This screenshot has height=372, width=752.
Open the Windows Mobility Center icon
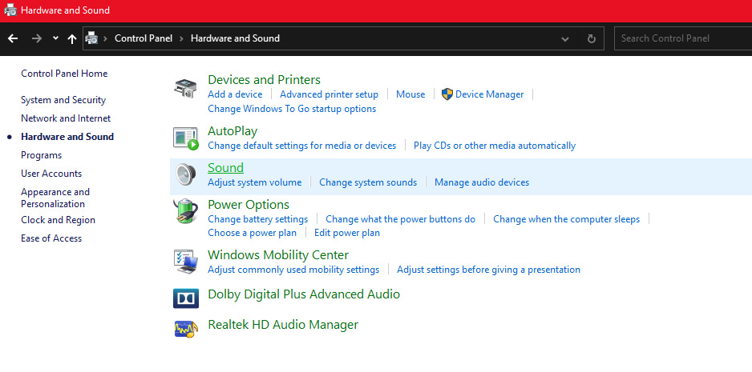tap(185, 262)
